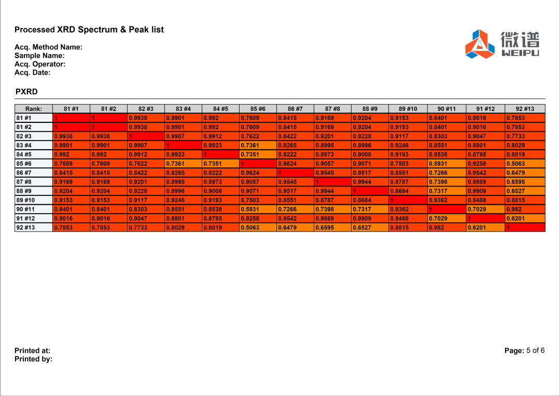Click the diagonal 1 in row 91 #12
Screen dimensions: 560x396
[x=485, y=219]
